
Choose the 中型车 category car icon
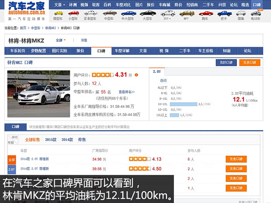pyautogui.click(x=110, y=14)
